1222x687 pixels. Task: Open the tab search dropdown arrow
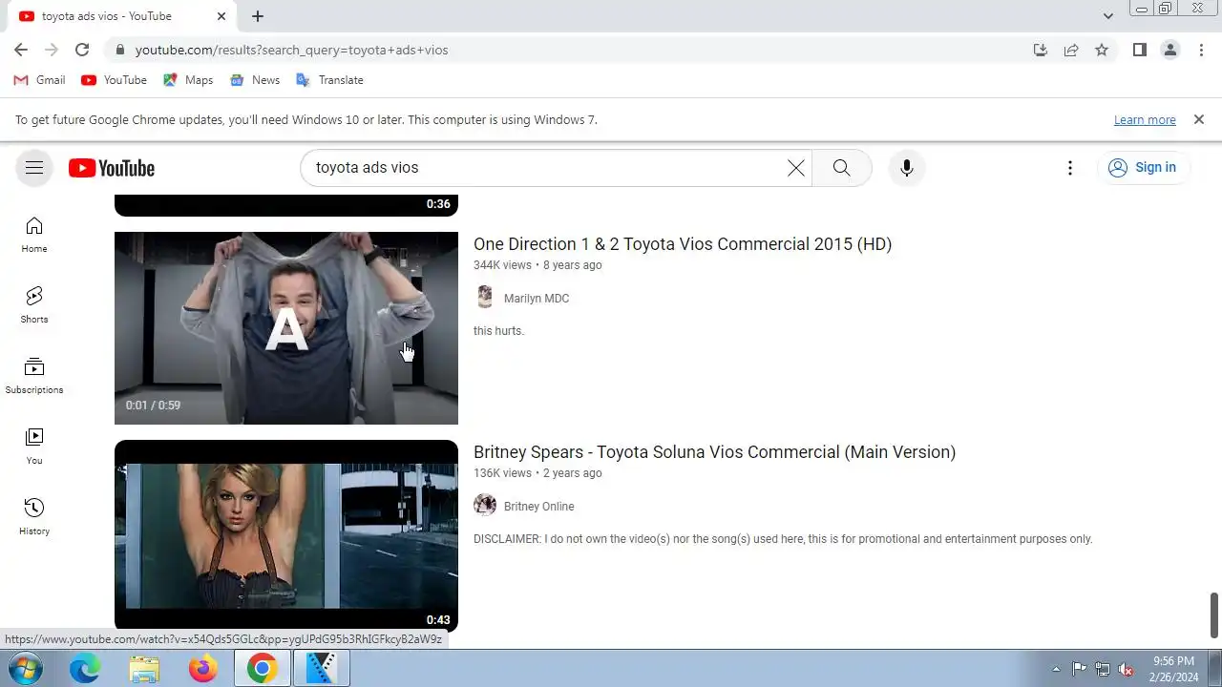point(1107,16)
